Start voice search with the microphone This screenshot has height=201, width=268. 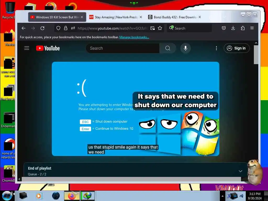(186, 48)
